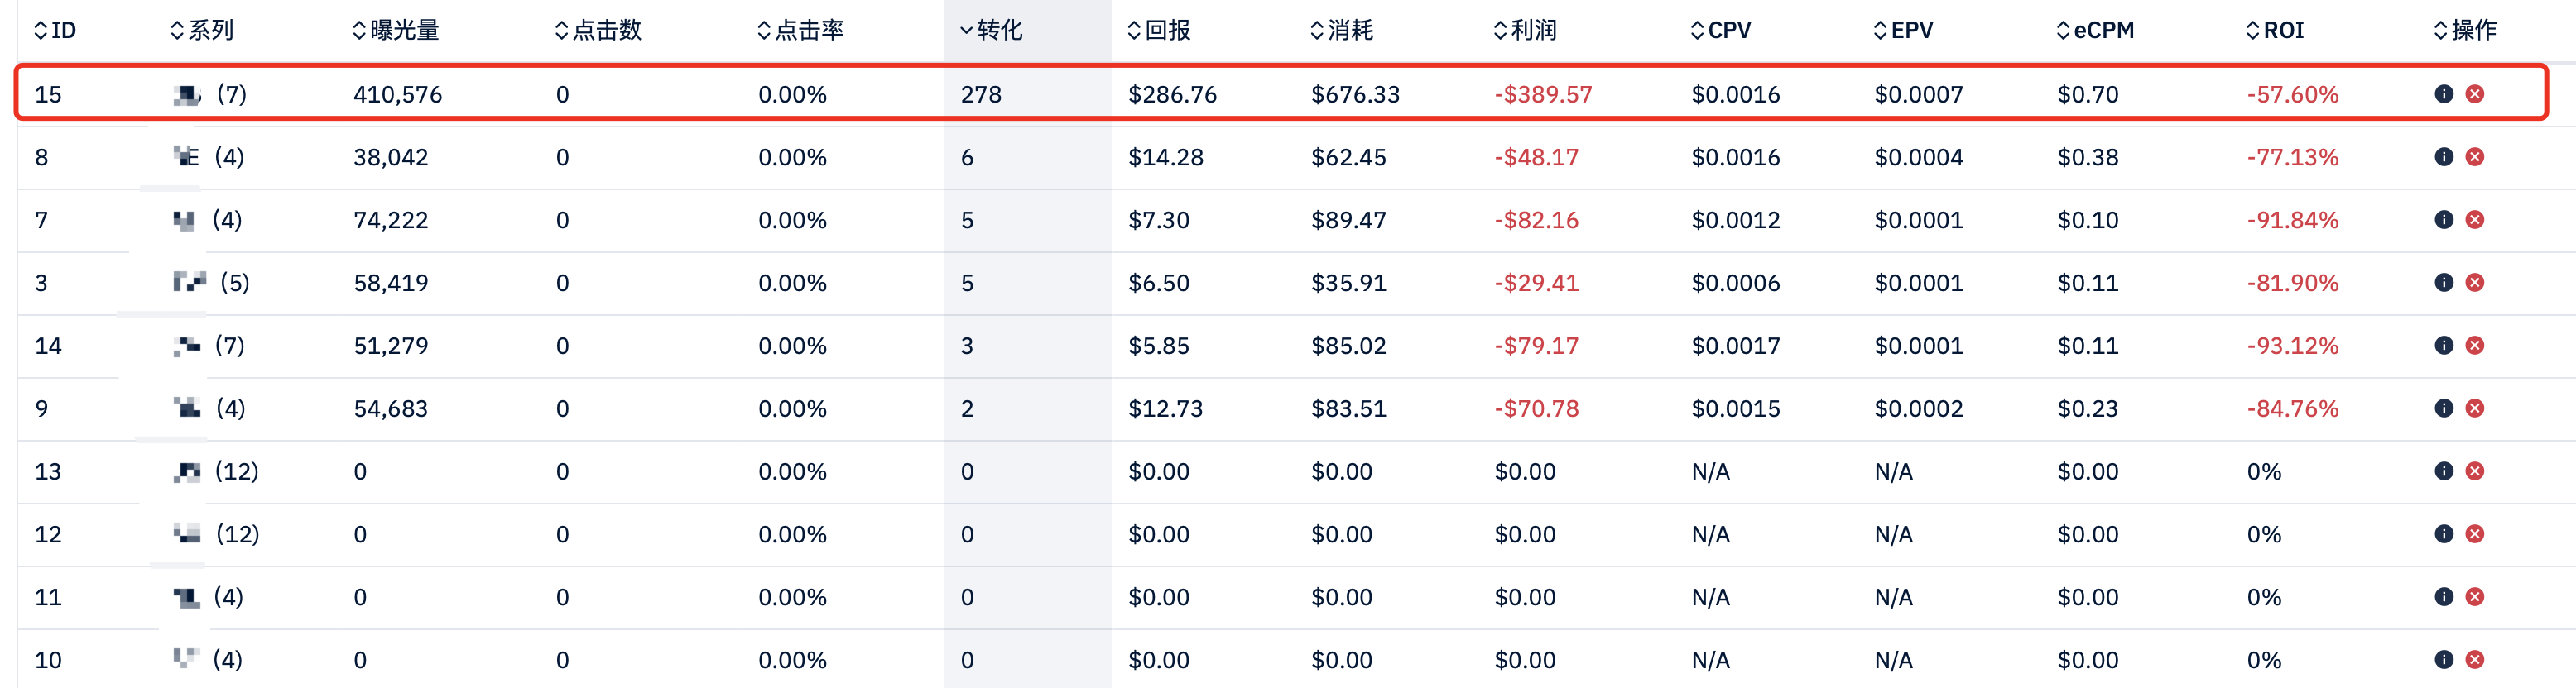Select the 410,576 impressions cell
Viewport: 2576px width, 688px height.
(x=397, y=95)
